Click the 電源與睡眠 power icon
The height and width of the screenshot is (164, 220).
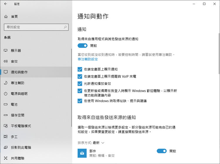click(6, 94)
